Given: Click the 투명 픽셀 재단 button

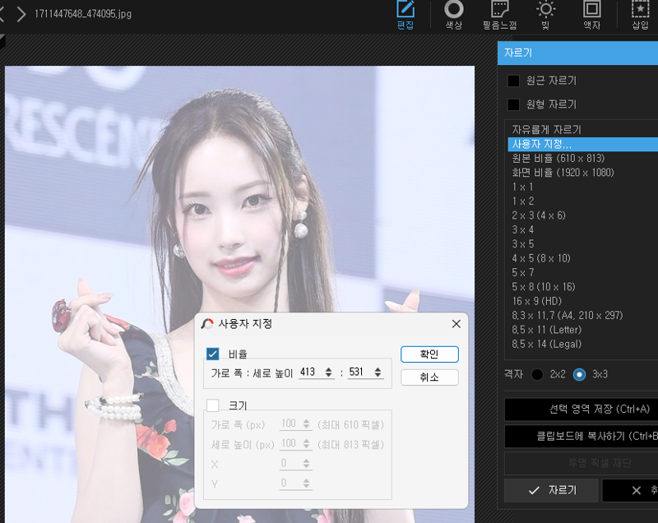Looking at the screenshot, I should [582, 463].
